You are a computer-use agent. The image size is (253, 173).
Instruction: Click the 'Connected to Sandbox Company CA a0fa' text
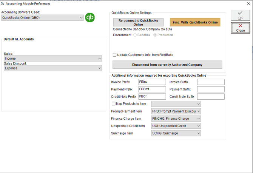[142, 29]
